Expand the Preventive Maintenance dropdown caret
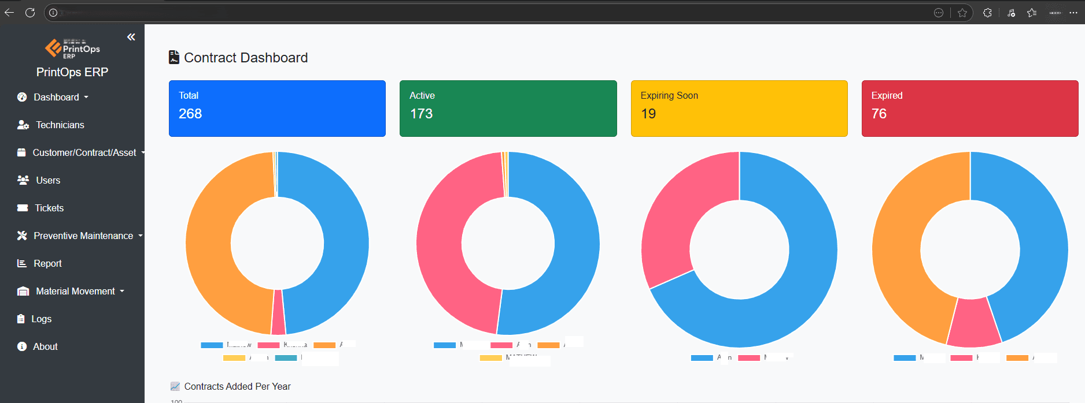The height and width of the screenshot is (403, 1085). [x=141, y=236]
